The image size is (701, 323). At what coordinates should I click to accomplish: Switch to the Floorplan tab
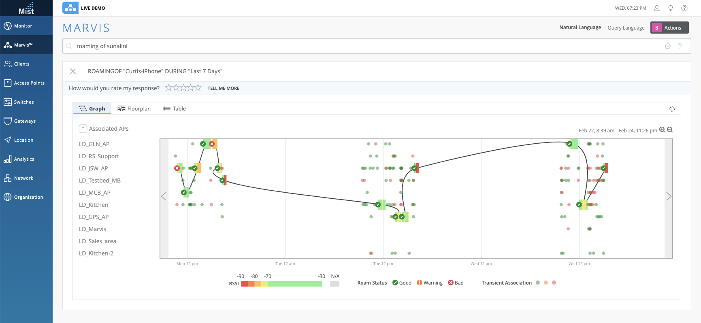[134, 108]
